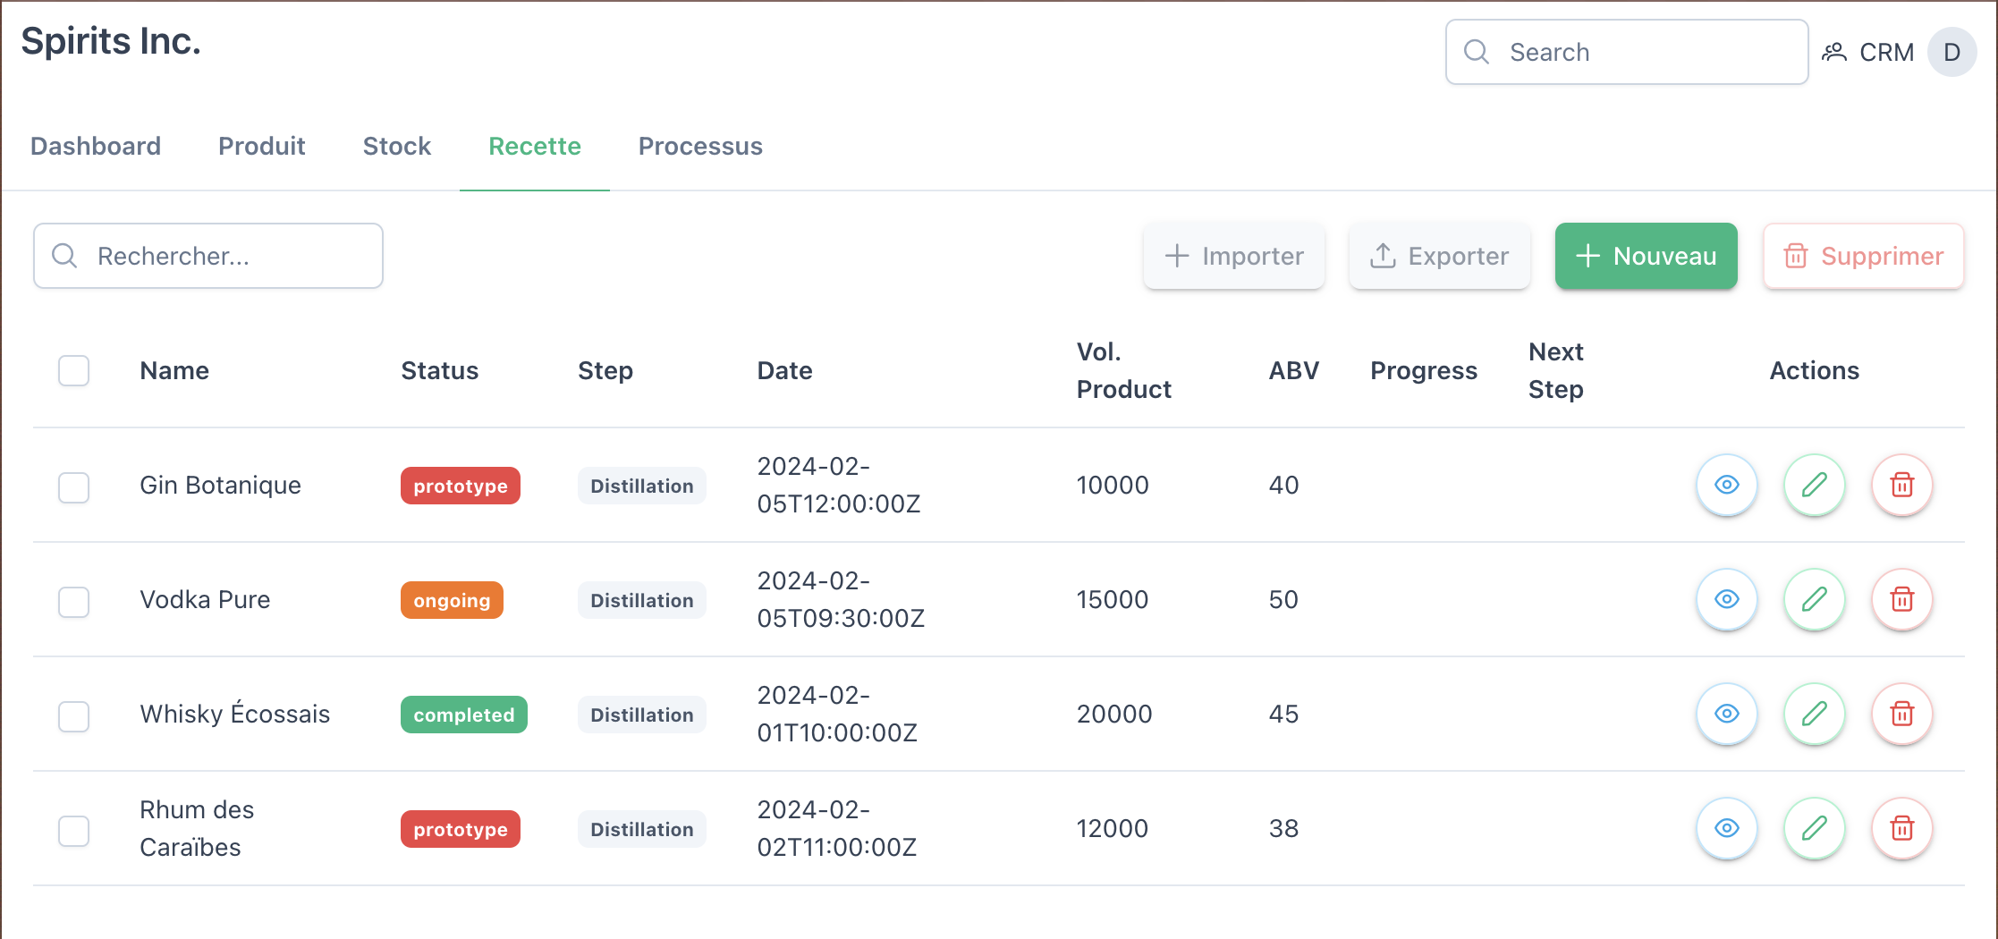Select the Gin Botanique row checkbox
The image size is (1998, 939).
[x=73, y=487]
